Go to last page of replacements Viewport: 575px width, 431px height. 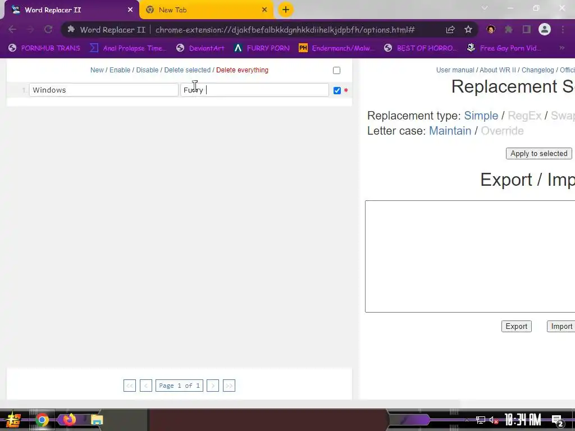(229, 386)
